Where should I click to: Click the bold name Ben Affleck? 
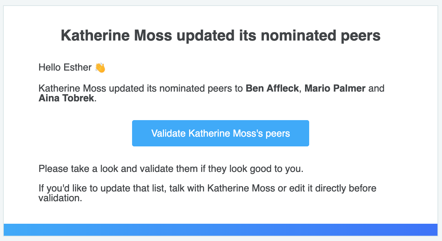[272, 88]
